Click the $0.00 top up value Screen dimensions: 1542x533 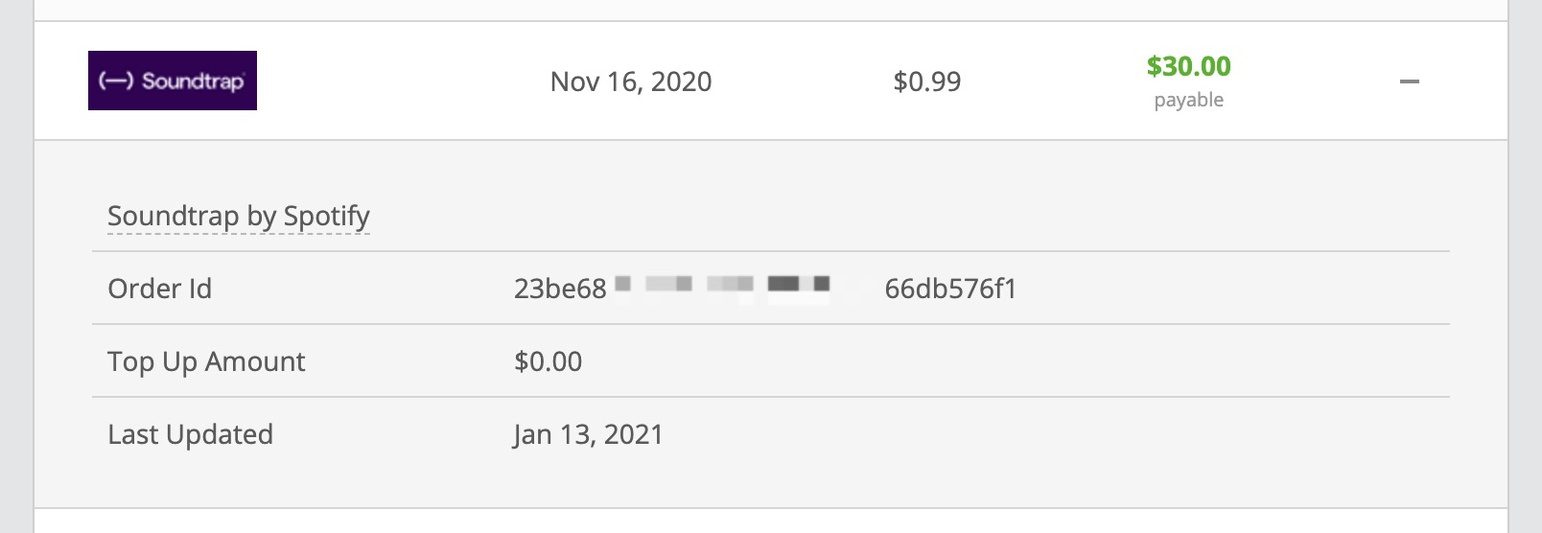(x=549, y=361)
